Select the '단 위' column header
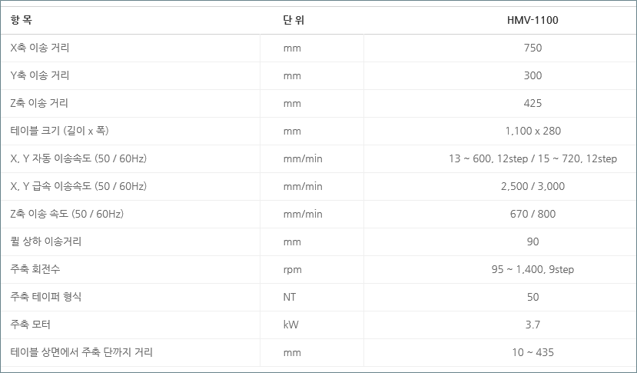Image resolution: width=637 pixels, height=373 pixels. [294, 20]
